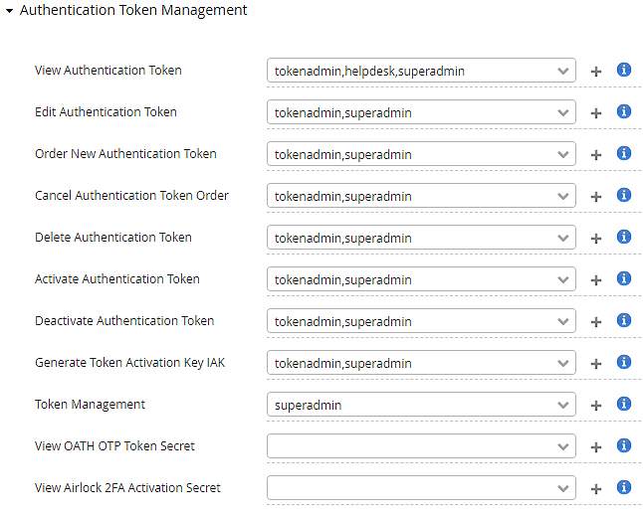Click info icon for View Airlock 2FA Activation Secret
Viewport: 643px width, 517px height.
[624, 488]
